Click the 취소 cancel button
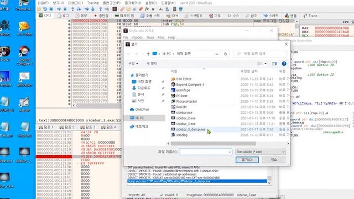Image resolution: width=354 pixels, height=199 pixels. pos(274,160)
